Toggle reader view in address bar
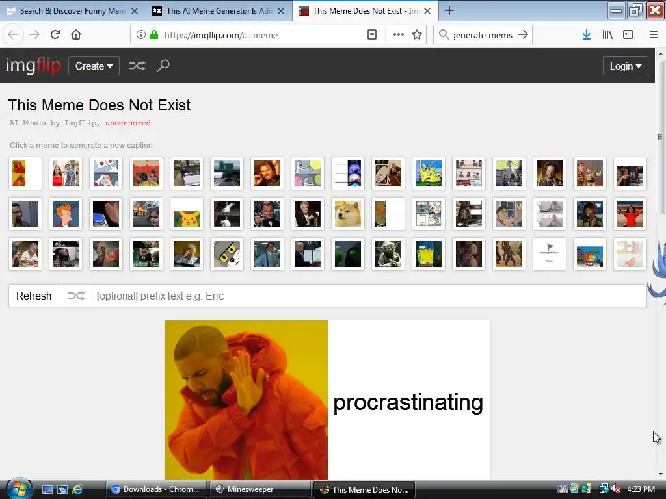Image resolution: width=666 pixels, height=499 pixels. pos(371,35)
